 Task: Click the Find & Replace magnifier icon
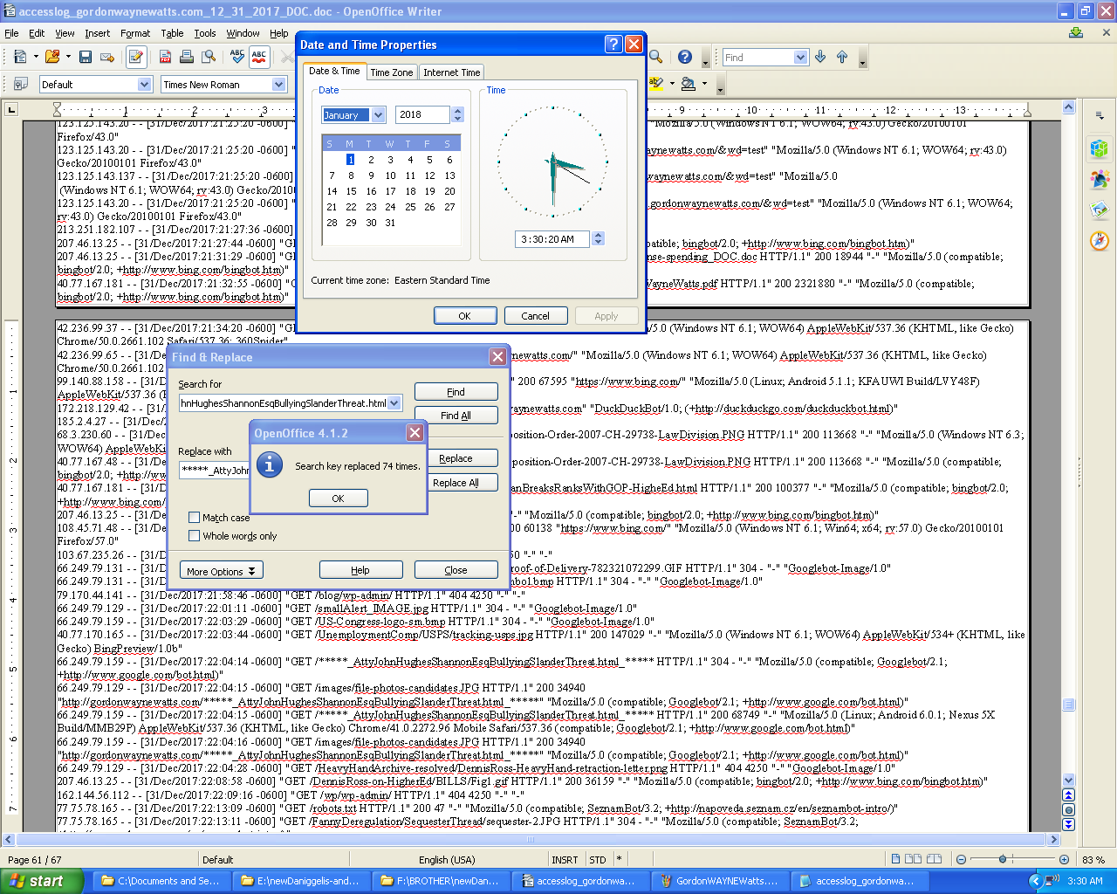655,57
